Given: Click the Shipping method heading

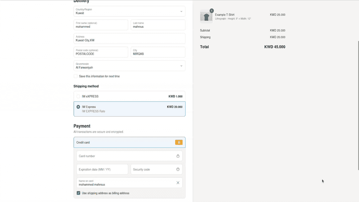Looking at the screenshot, I should (86, 86).
